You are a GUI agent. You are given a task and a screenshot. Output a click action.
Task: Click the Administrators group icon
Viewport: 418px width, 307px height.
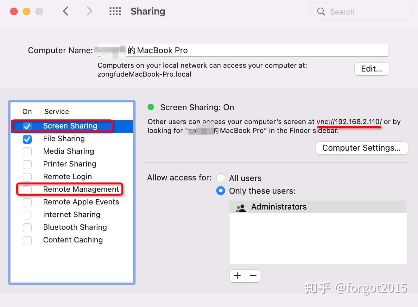point(241,207)
